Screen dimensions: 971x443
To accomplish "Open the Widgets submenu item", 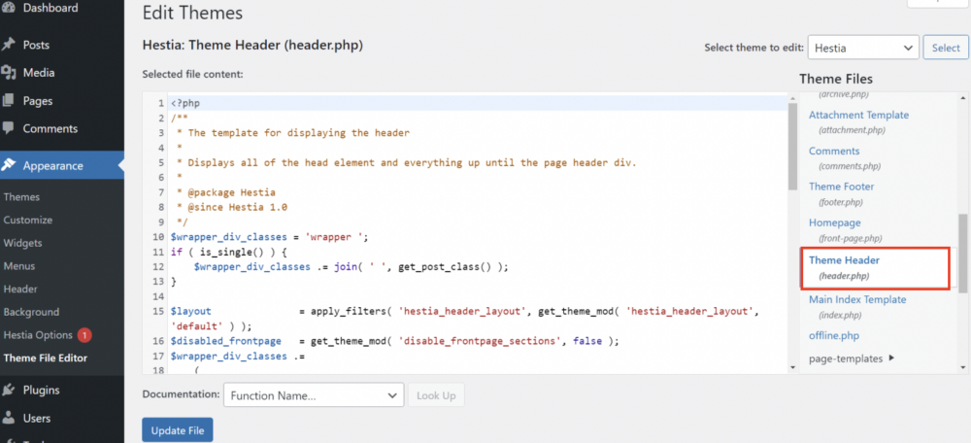I will [23, 243].
